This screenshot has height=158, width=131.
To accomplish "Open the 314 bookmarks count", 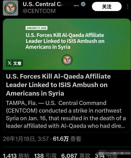I will [x=106, y=156].
